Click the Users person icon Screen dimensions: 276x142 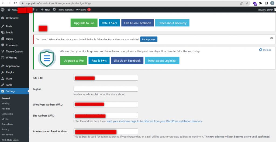click(x=3, y=78)
